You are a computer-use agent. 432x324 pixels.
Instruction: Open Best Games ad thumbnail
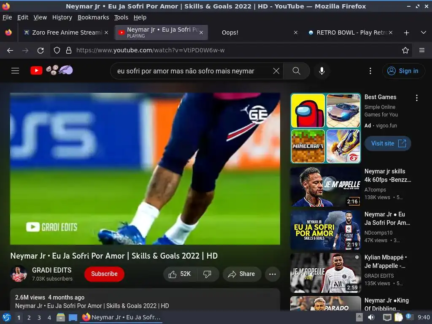(x=326, y=128)
